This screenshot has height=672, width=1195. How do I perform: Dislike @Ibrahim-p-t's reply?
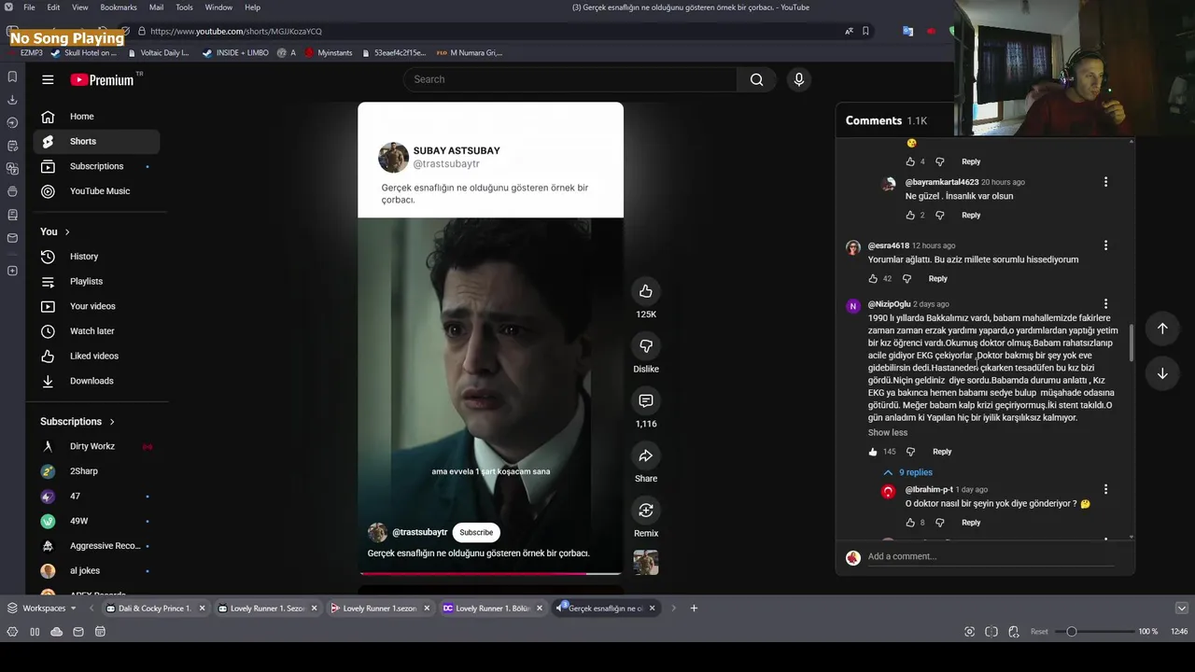coord(939,523)
